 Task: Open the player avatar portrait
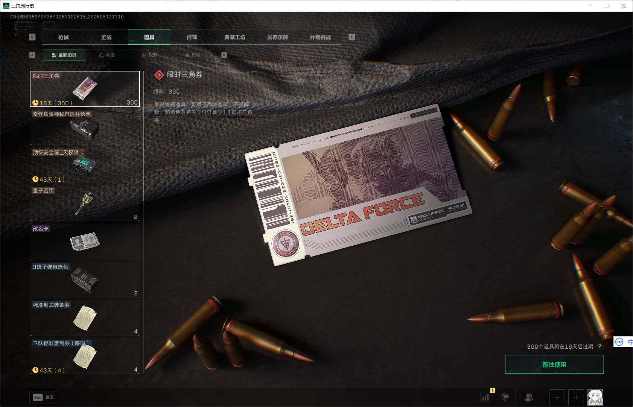pyautogui.click(x=595, y=397)
